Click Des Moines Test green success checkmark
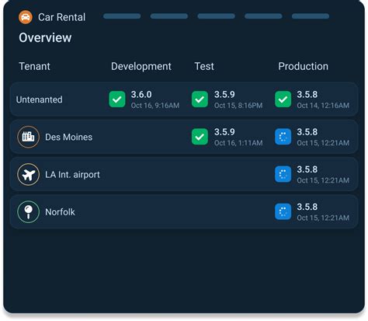The height and width of the screenshot is (321, 368). 200,137
